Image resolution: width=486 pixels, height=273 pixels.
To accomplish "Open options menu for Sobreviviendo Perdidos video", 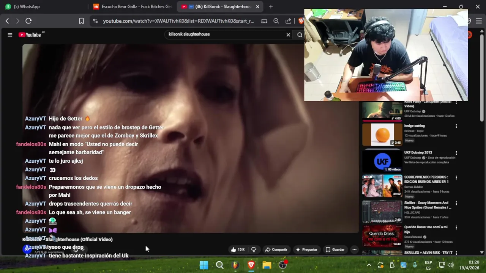I will (456, 177).
